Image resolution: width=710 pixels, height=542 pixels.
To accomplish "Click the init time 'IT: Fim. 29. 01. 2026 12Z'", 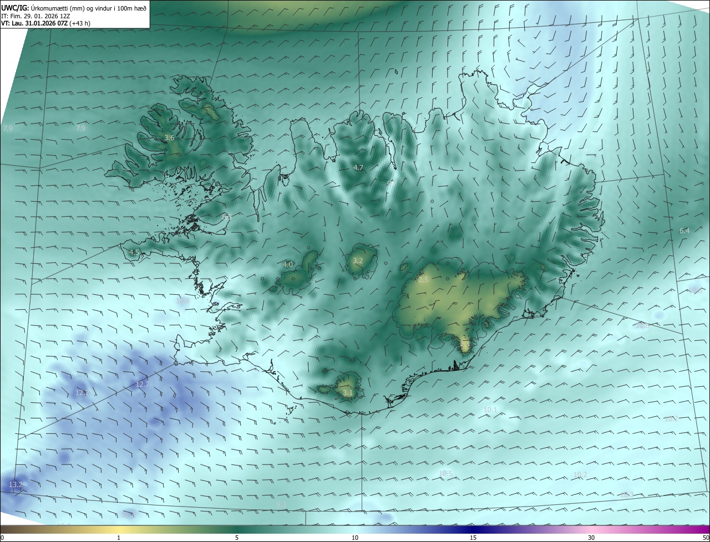I will 36,16.
